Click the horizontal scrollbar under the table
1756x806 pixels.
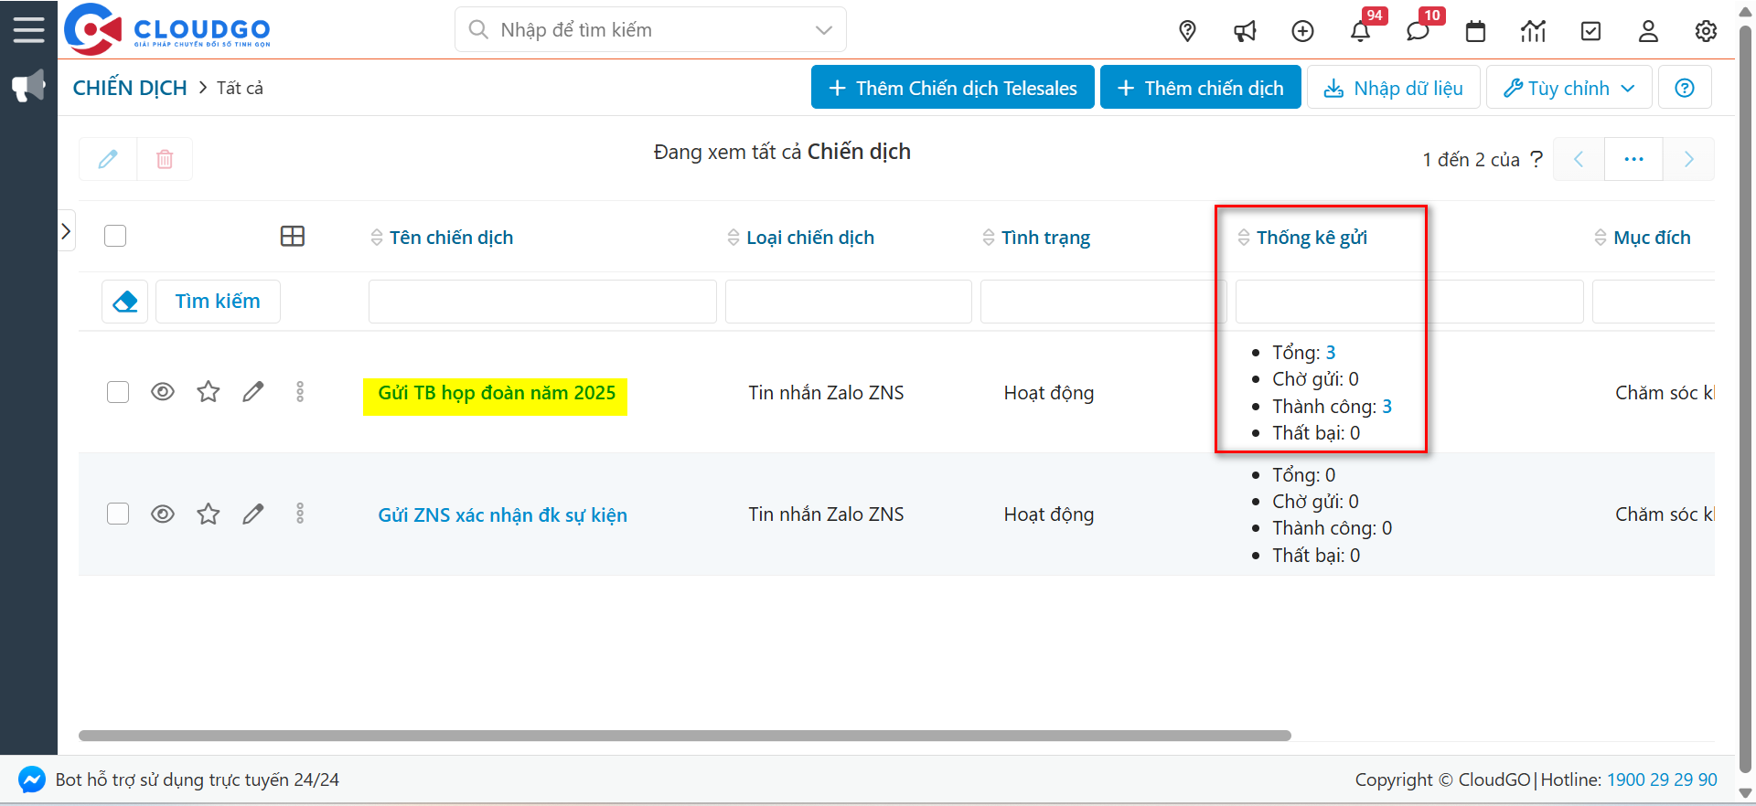[684, 736]
